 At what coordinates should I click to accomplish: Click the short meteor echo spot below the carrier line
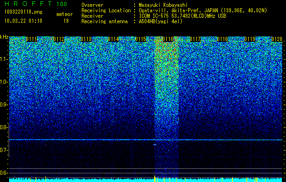(155, 145)
